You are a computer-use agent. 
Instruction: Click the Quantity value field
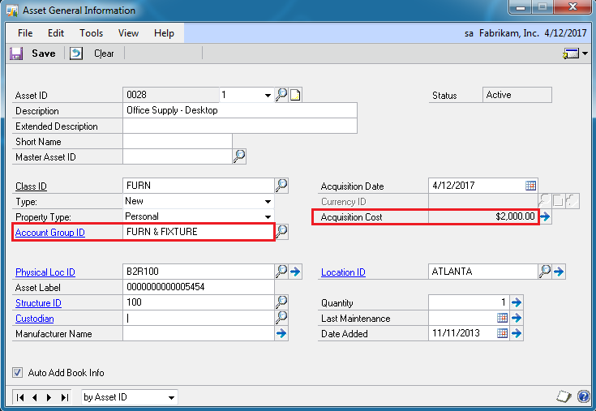(469, 302)
